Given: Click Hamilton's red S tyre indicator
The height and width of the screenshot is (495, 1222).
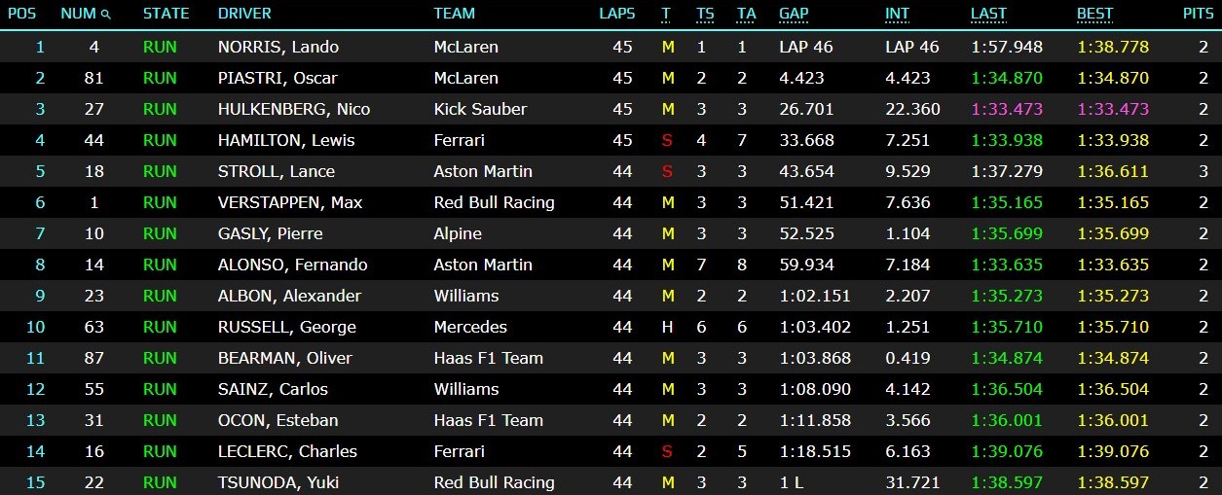Looking at the screenshot, I should tap(667, 140).
